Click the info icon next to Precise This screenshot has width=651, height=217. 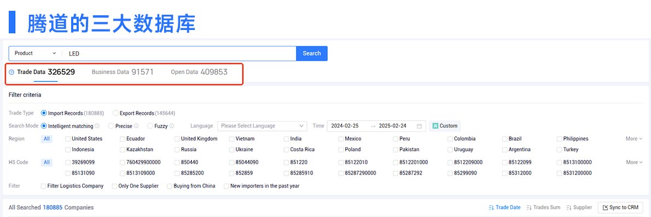click(x=136, y=126)
